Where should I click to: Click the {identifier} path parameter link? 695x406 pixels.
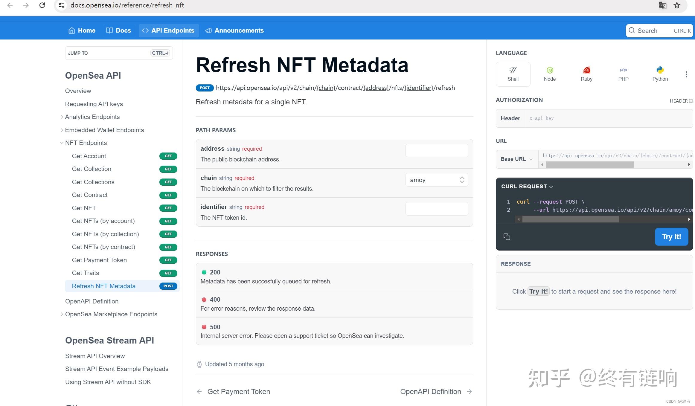419,88
